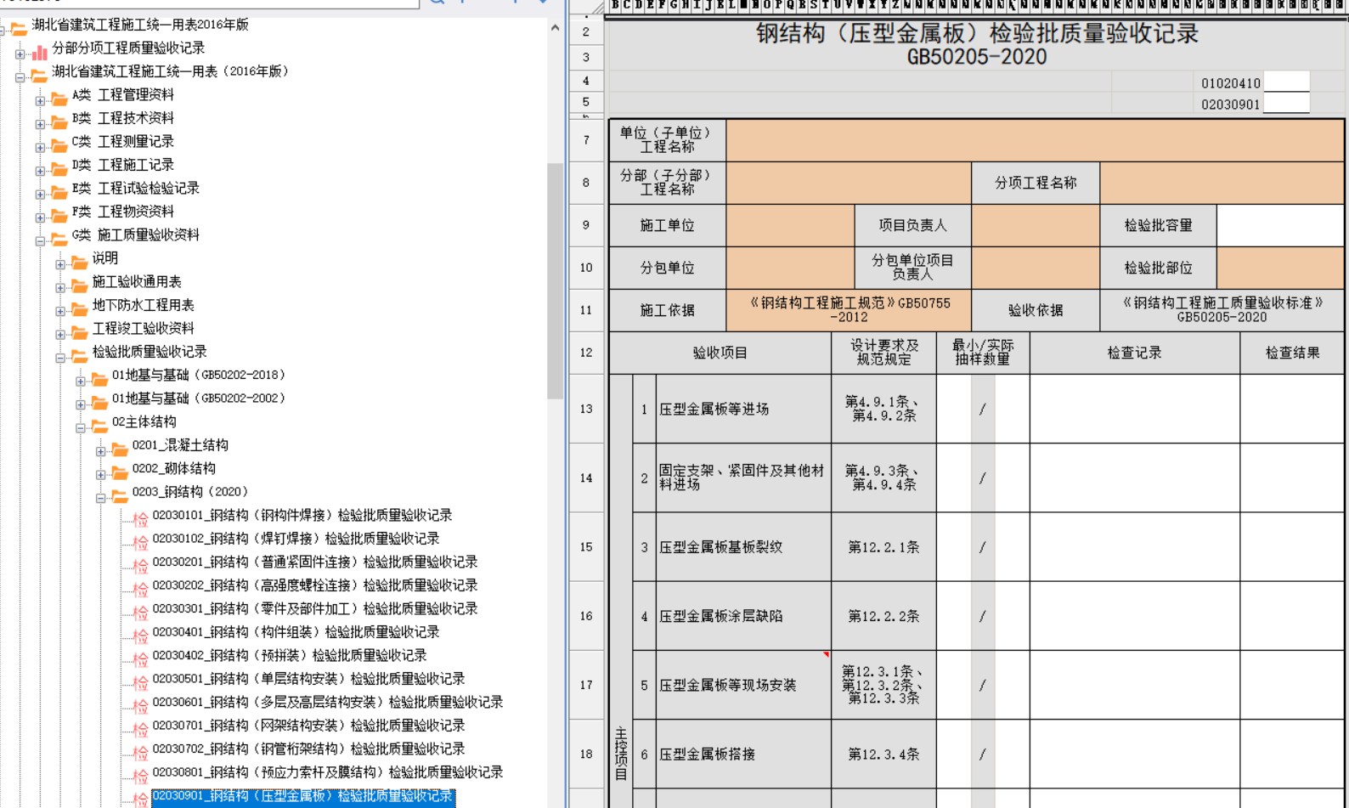Screen dimensions: 1349x808
Task: Expand the 分部分项工程质量验收记录 node
Action: (x=20, y=54)
